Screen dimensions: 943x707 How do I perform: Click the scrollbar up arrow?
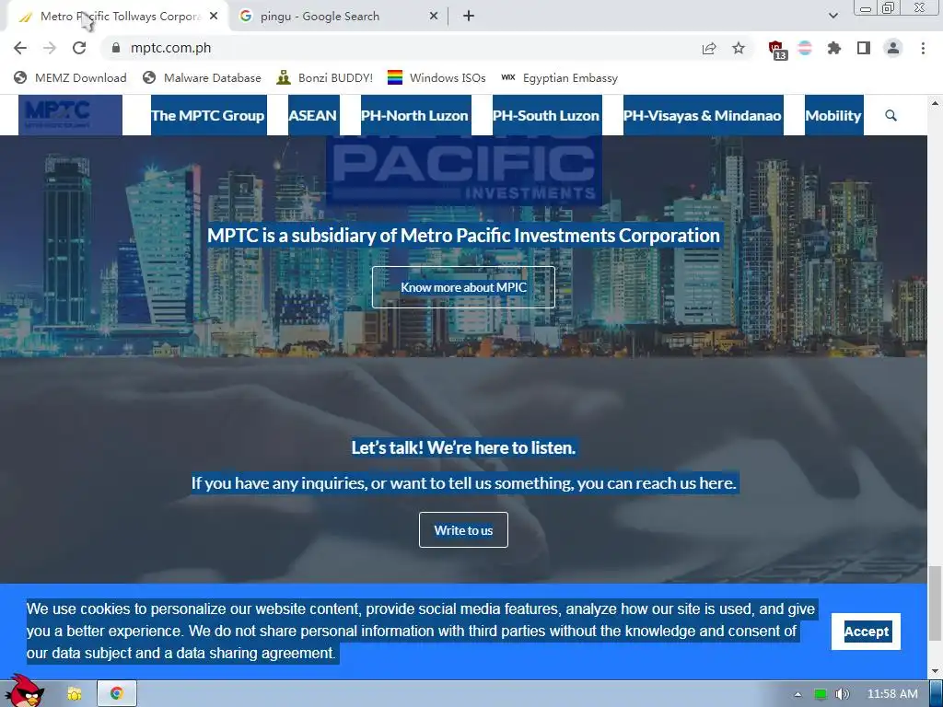click(x=936, y=103)
